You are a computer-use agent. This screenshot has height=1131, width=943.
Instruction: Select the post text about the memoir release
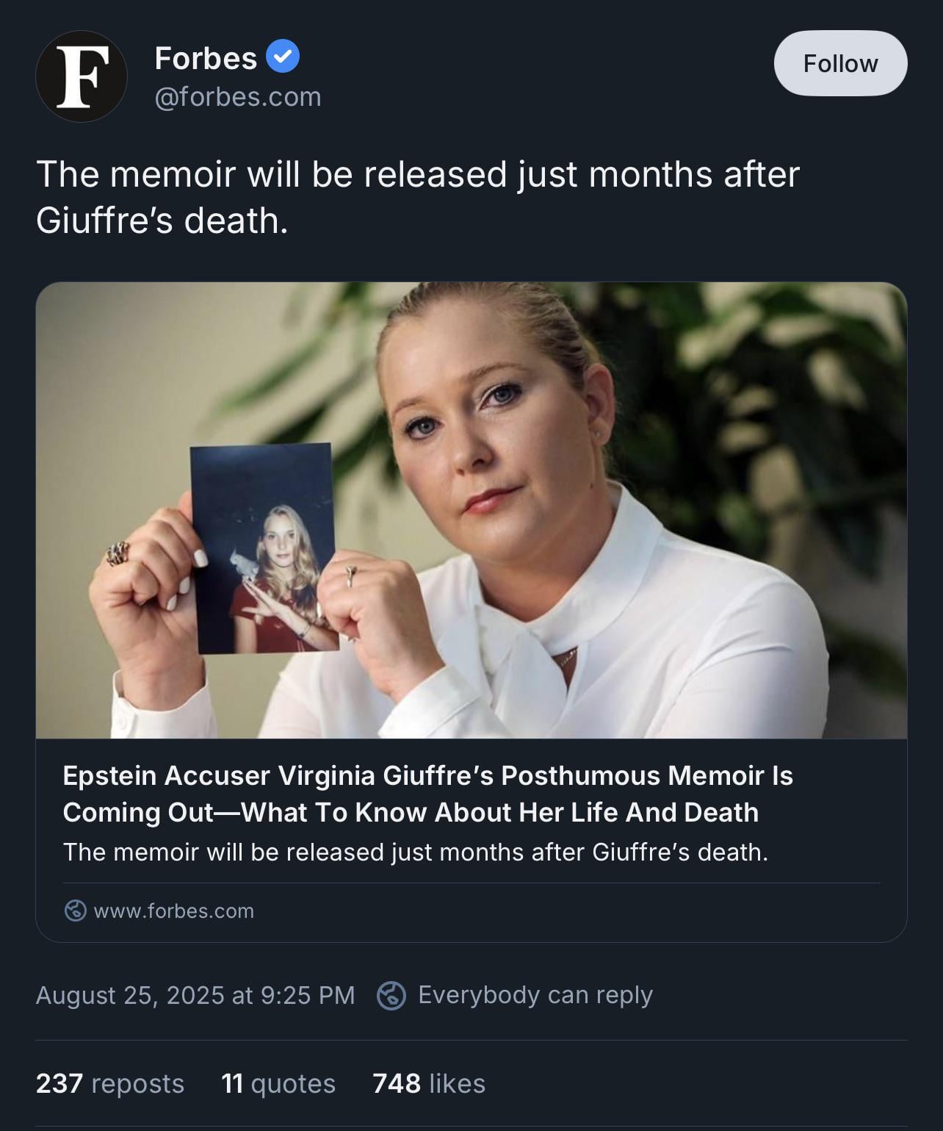pyautogui.click(x=417, y=197)
